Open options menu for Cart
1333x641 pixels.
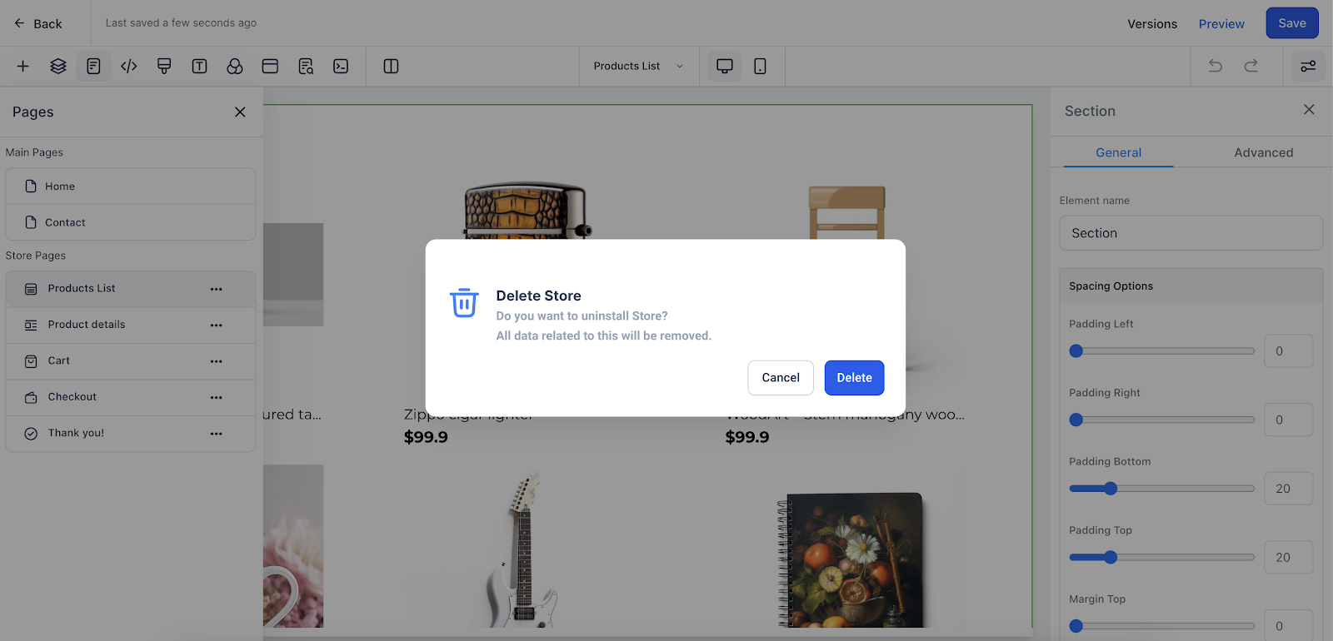coord(217,361)
